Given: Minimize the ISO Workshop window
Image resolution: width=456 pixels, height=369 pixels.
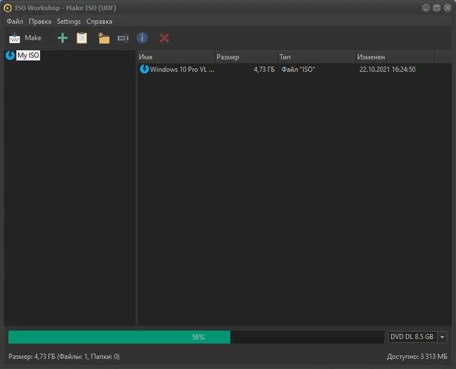Looking at the screenshot, I should click(426, 8).
